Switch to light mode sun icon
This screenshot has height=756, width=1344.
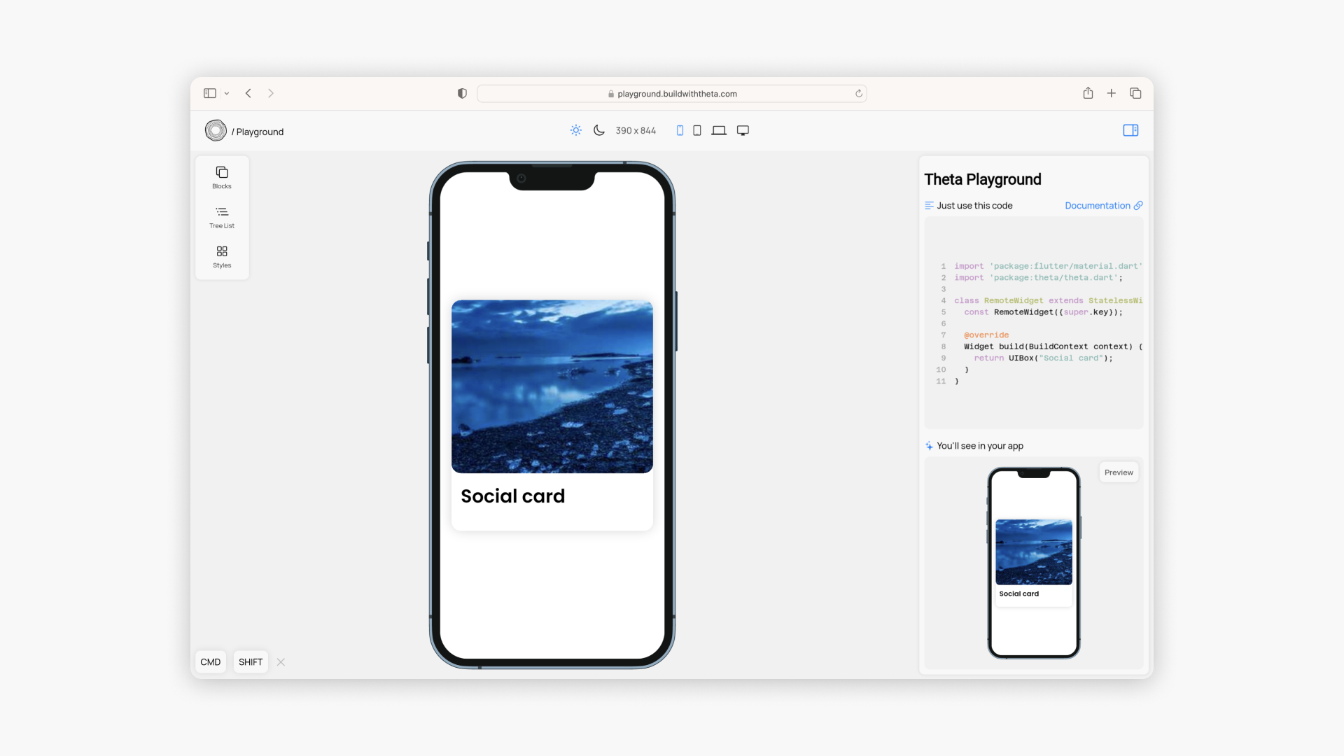click(575, 131)
